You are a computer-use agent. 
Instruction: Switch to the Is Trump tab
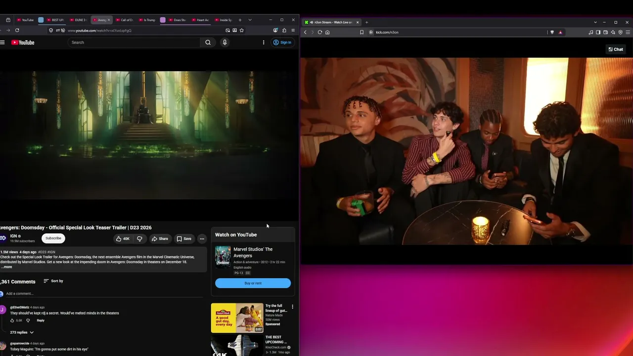pyautogui.click(x=147, y=20)
